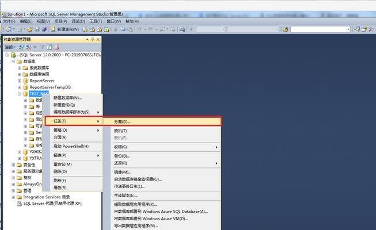The width and height of the screenshot is (376, 230).
Task: Open the 视图(V) menu
Action: (x=43, y=21)
